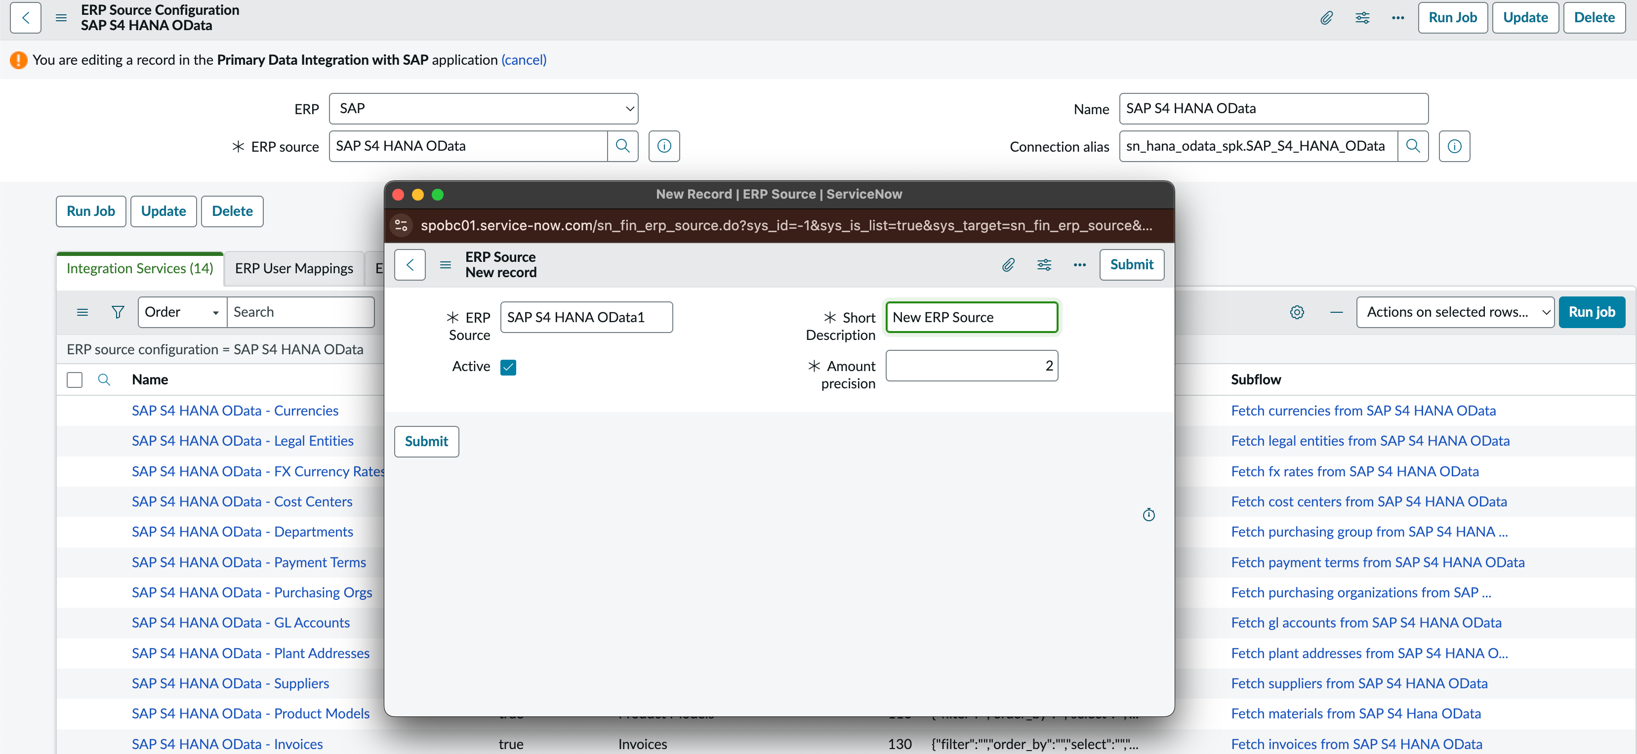This screenshot has width=1637, height=754.
Task: Click the cancel link in the banner
Action: pyautogui.click(x=524, y=60)
